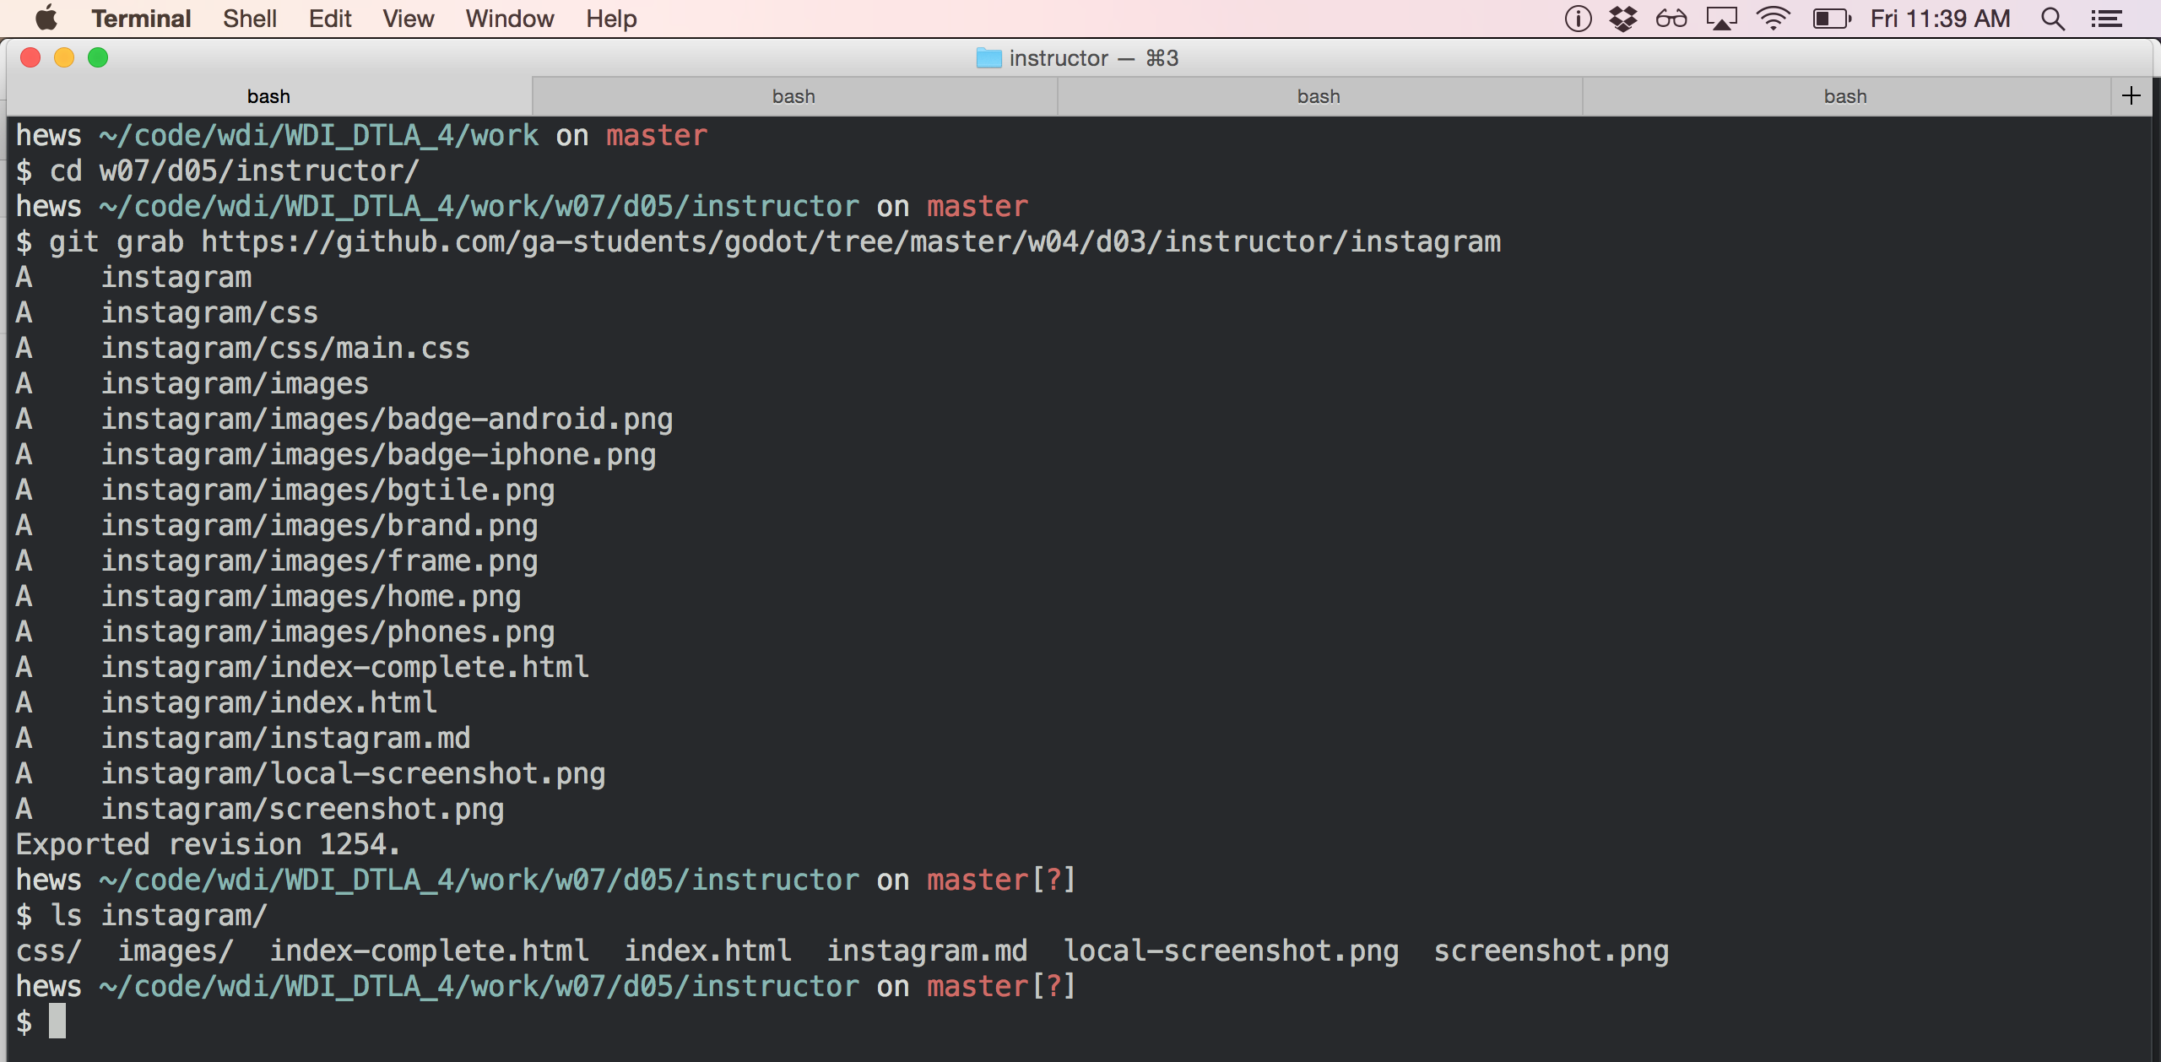
Task: Open the AirPlay display menu
Action: [1721, 19]
